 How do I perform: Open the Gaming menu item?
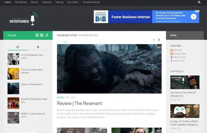point(59,2)
